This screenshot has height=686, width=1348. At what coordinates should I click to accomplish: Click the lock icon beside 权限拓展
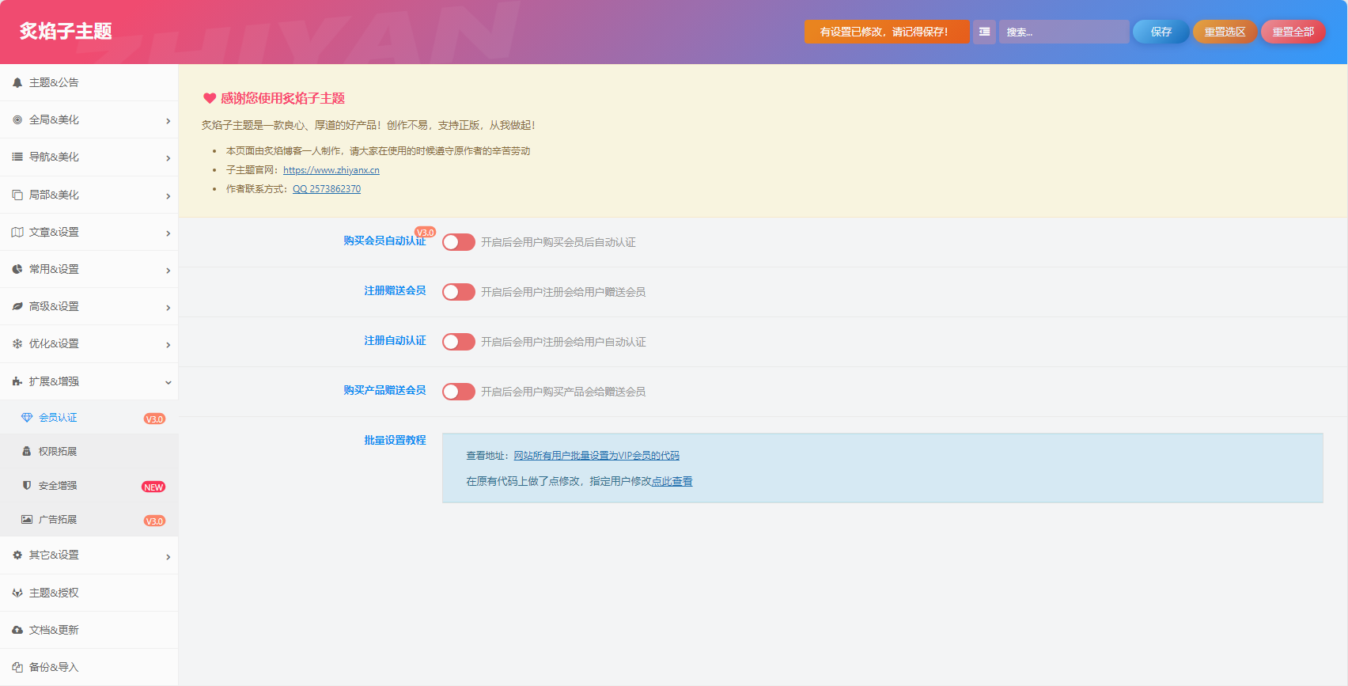[27, 451]
